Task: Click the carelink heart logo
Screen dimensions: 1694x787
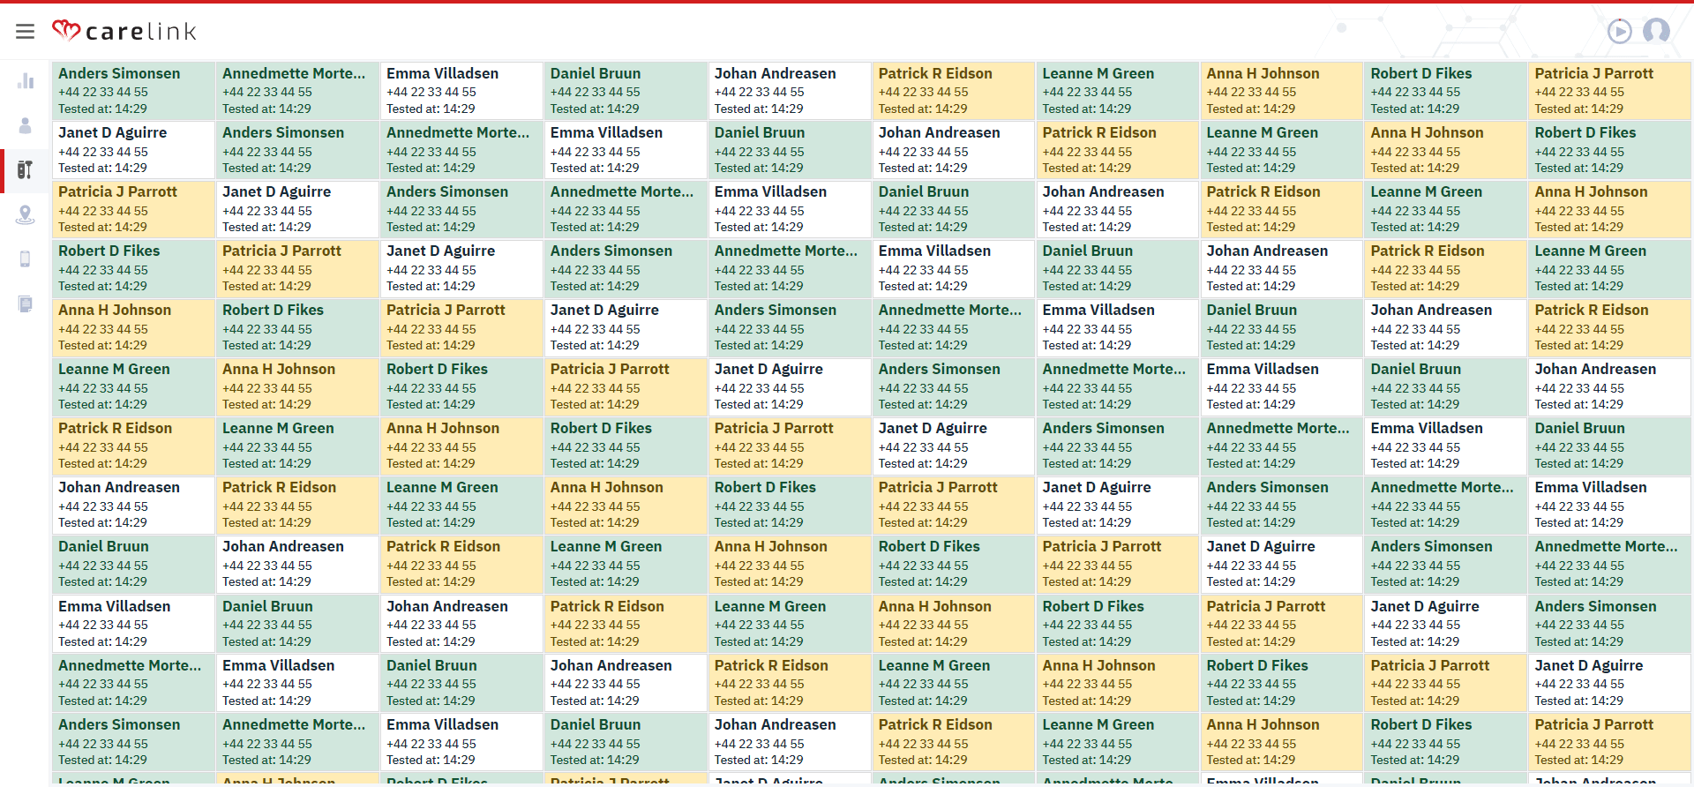Action: pyautogui.click(x=66, y=31)
